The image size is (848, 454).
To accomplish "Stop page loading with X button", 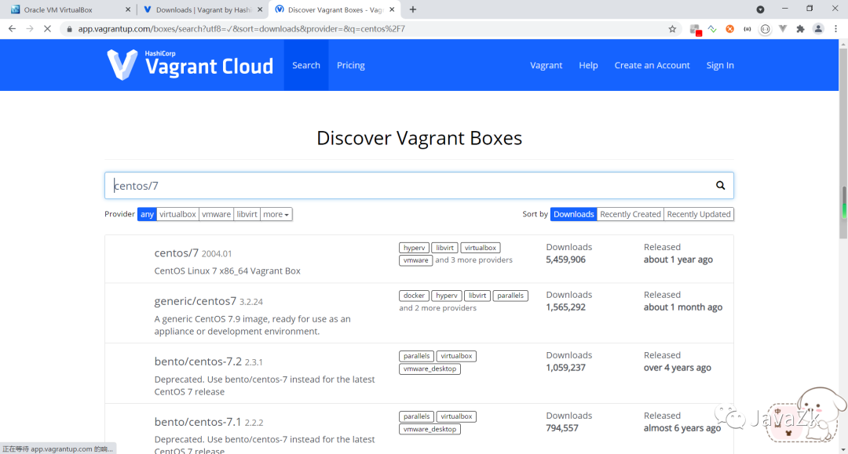I will 48,28.
